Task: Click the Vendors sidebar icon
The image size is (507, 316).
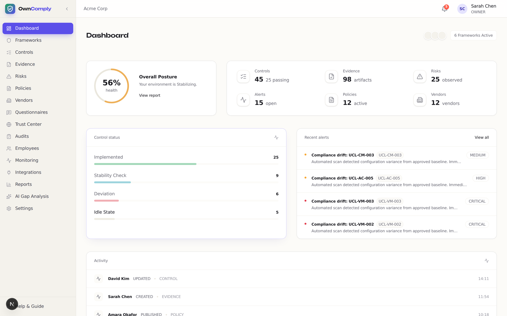Action: click(x=9, y=100)
